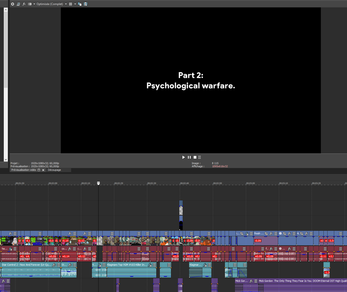Open event FX on 'Mick Gor...' purple clip
The image size is (347, 292).
click(x=251, y=281)
